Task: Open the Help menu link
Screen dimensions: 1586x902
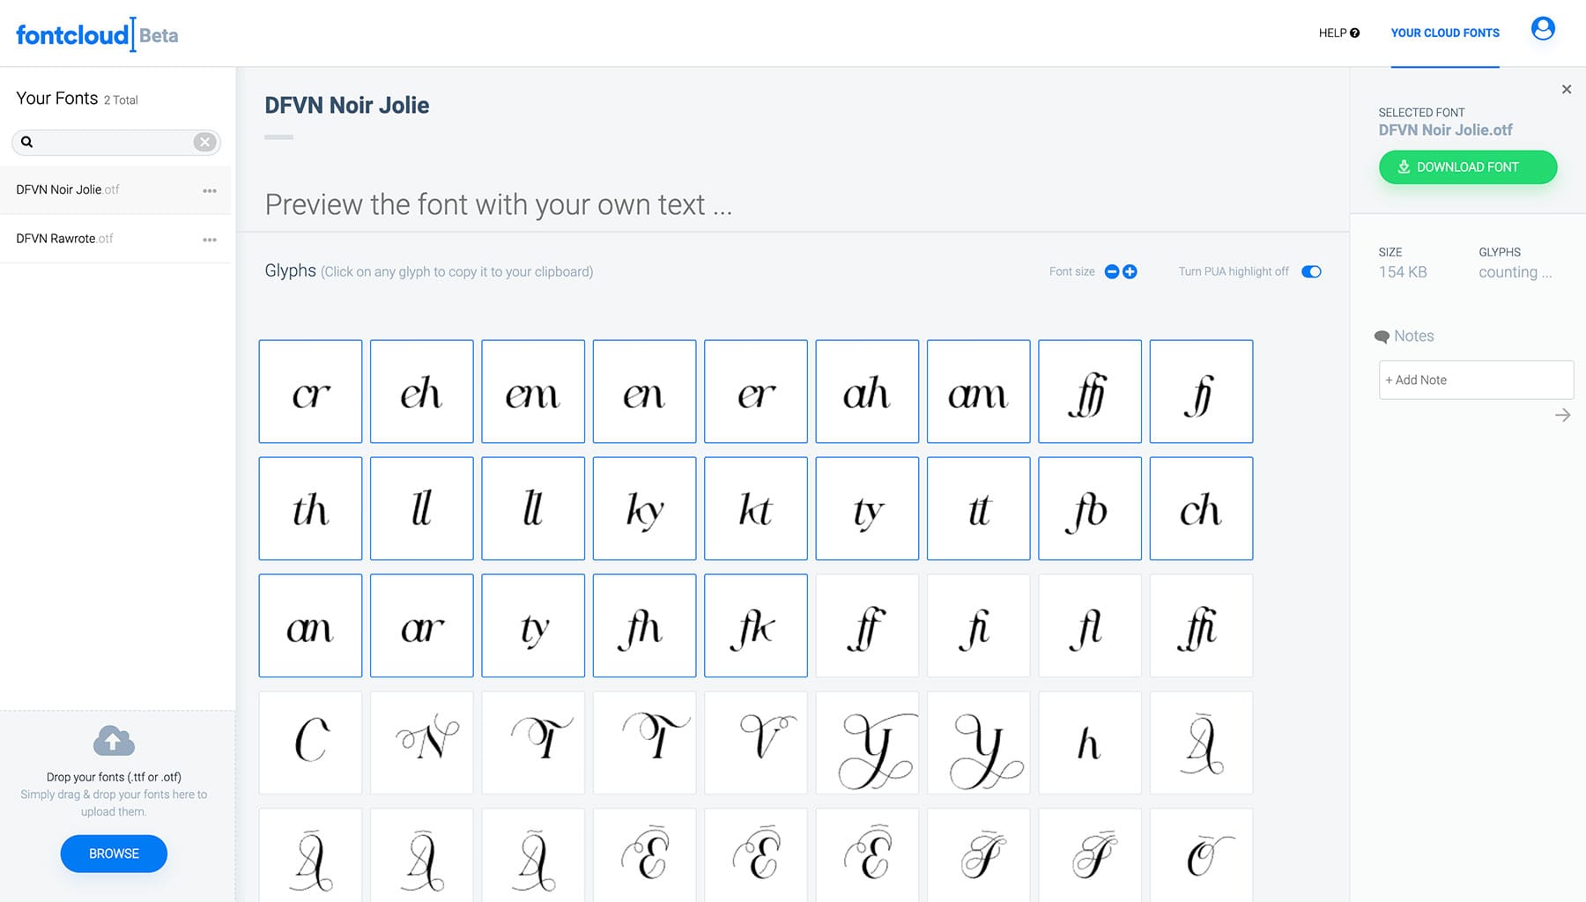Action: (1338, 33)
